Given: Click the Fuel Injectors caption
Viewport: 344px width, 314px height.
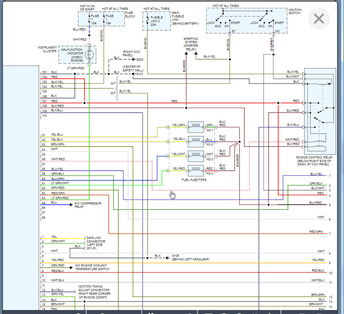Looking at the screenshot, I should pos(194,180).
